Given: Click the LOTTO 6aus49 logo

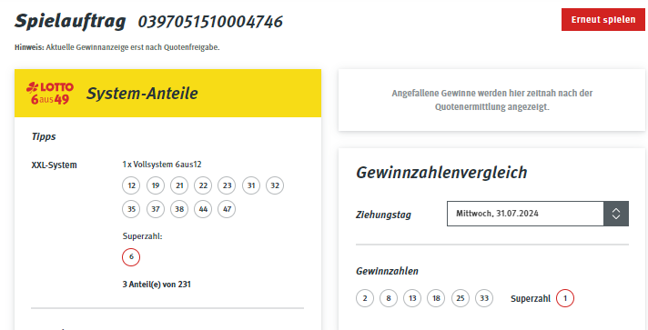Looking at the screenshot, I should pyautogui.click(x=50, y=94).
